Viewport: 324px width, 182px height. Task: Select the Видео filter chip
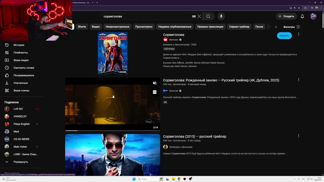(96, 27)
